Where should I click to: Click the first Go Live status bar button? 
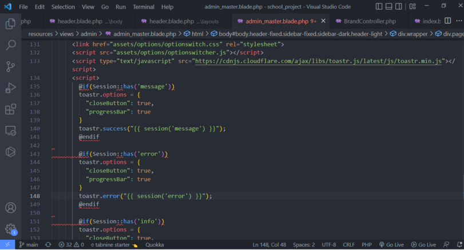[391, 245]
